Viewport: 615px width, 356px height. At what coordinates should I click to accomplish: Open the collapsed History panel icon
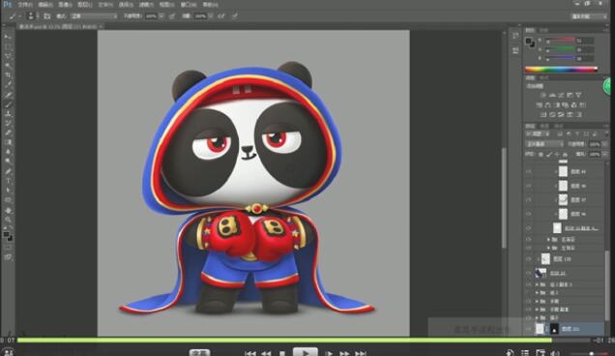click(x=515, y=36)
